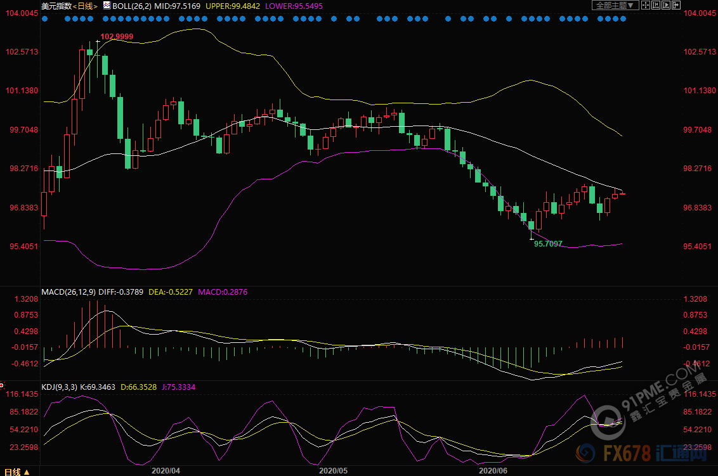Image resolution: width=718 pixels, height=476 pixels.
Task: Click the leftmost blue event dot
Action: tap(44, 19)
